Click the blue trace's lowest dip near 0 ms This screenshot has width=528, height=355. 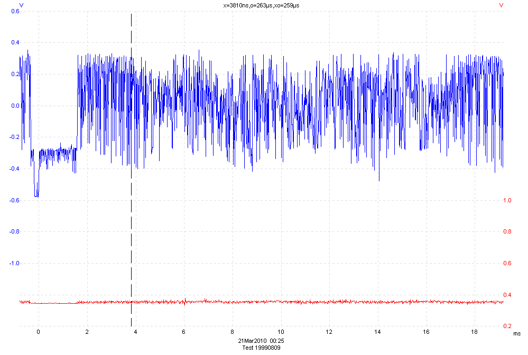pos(36,196)
